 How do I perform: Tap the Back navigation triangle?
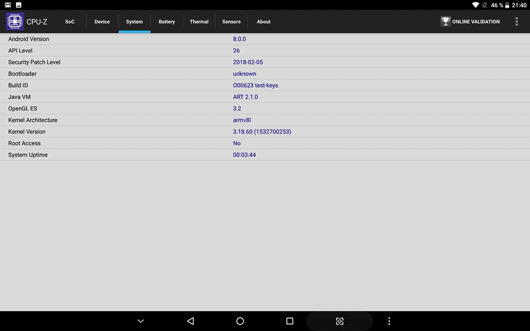pos(190,321)
